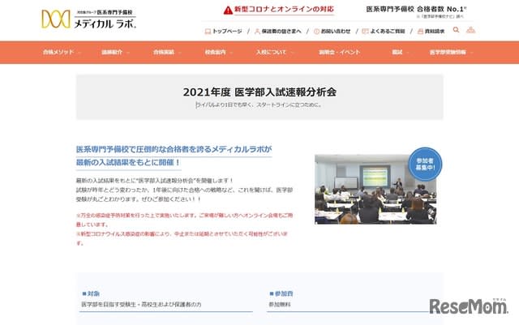
Task: Click the sitemap icon next to search
Action: [470, 30]
